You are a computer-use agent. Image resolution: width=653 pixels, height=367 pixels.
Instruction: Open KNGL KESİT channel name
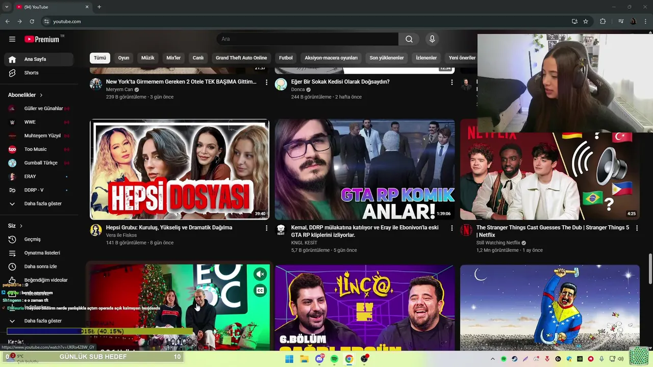tap(304, 243)
